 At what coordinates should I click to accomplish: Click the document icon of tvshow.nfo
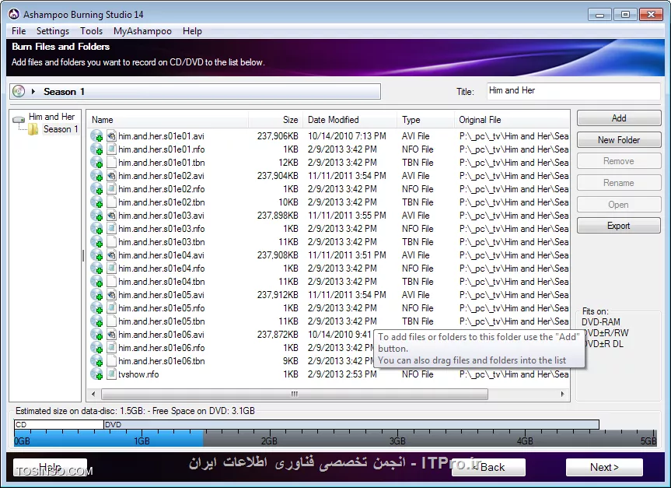[111, 374]
